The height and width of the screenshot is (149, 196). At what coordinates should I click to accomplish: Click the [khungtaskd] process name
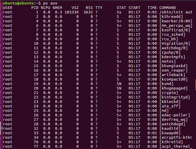[174, 66]
